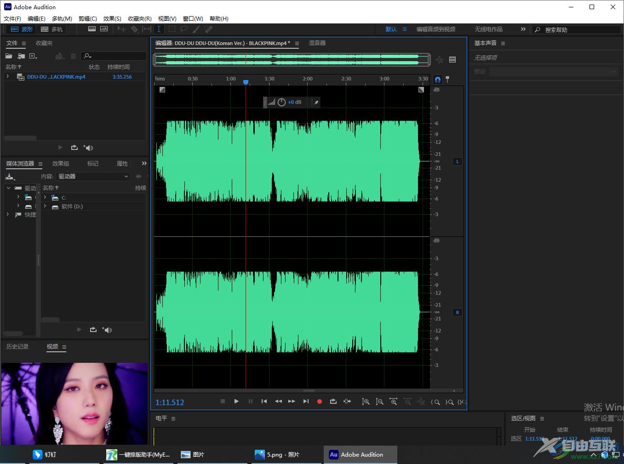Image resolution: width=624 pixels, height=464 pixels.
Task: Expand the Drives (驱动) tree node
Action: pos(8,188)
